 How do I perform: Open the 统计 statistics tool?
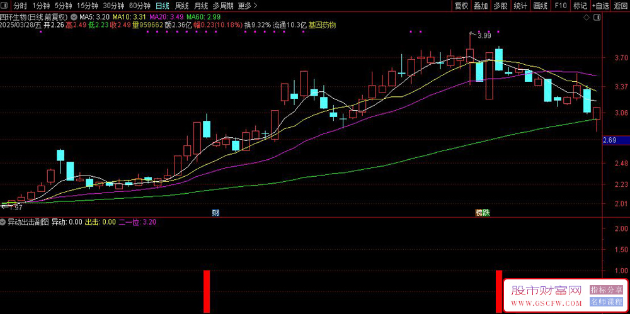521,6
